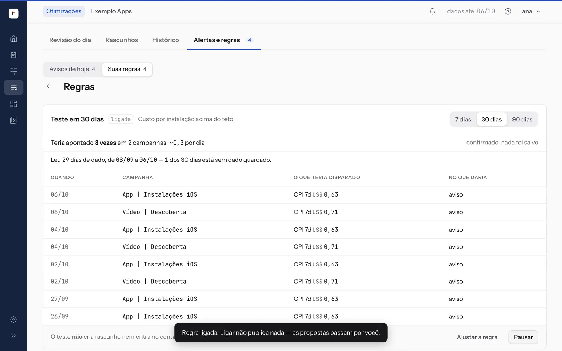The width and height of the screenshot is (562, 351).
Task: Open the ana user menu
Action: tap(531, 11)
